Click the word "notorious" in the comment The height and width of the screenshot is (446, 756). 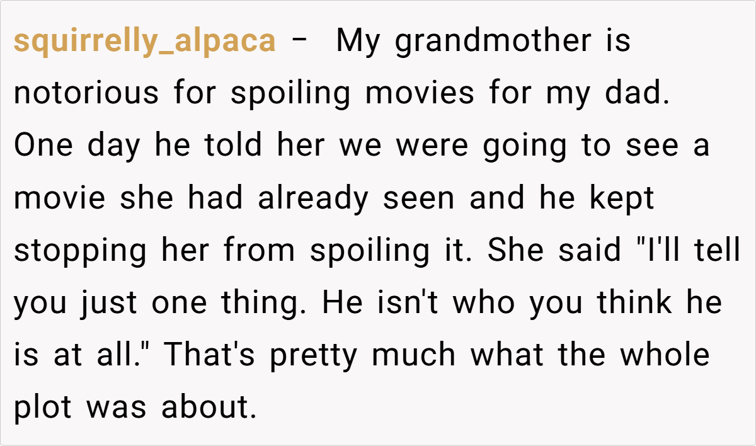[86, 94]
